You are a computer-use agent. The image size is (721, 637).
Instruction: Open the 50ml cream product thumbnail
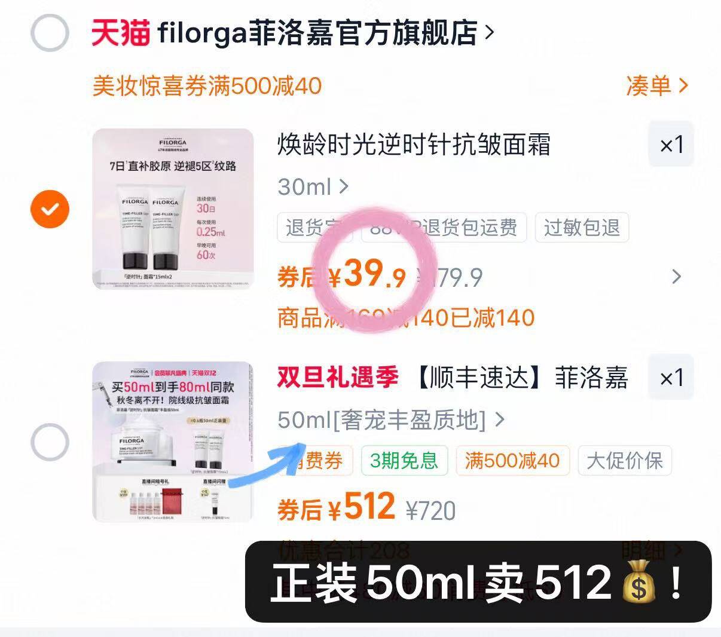[173, 442]
